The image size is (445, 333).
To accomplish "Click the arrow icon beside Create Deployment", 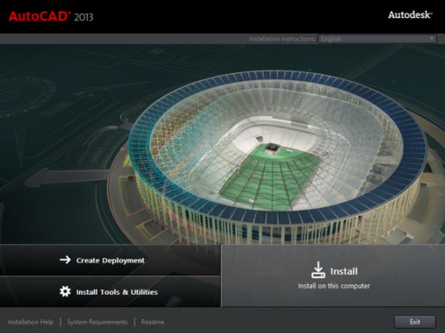I will pos(65,260).
